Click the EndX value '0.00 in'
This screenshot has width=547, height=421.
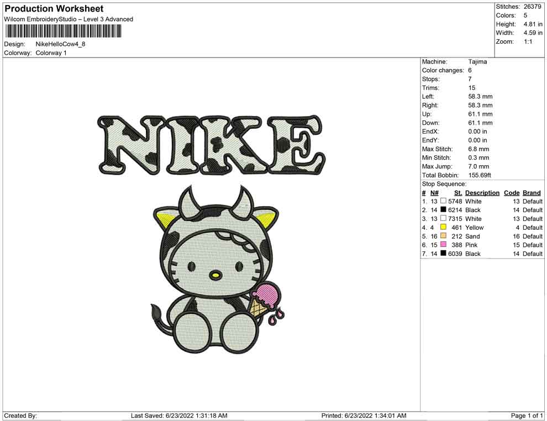pyautogui.click(x=478, y=131)
